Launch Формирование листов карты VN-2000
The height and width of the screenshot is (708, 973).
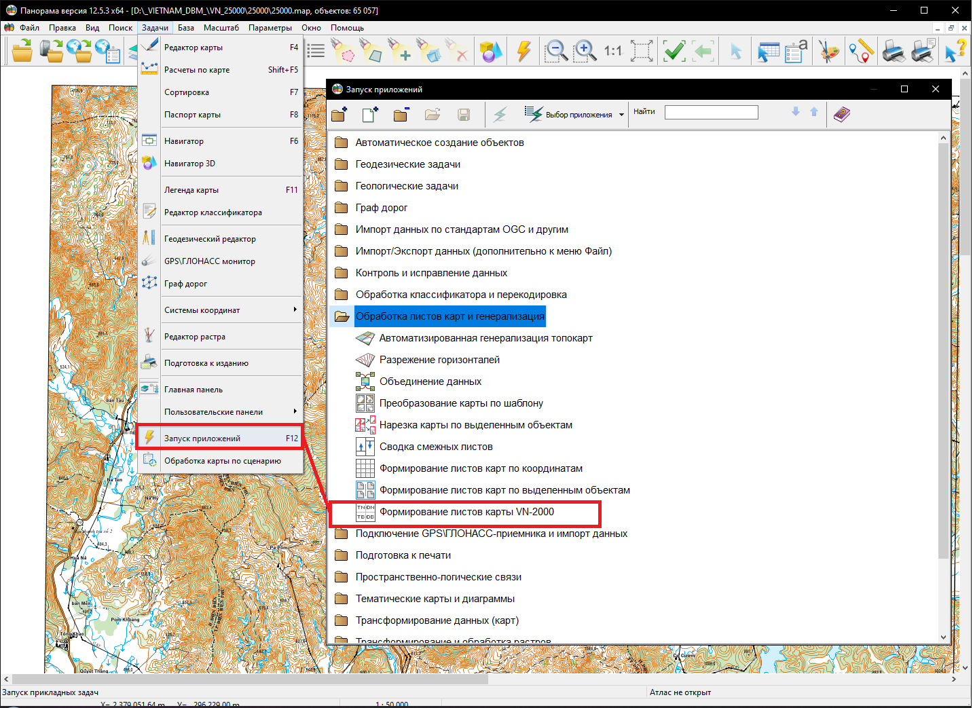coord(466,513)
